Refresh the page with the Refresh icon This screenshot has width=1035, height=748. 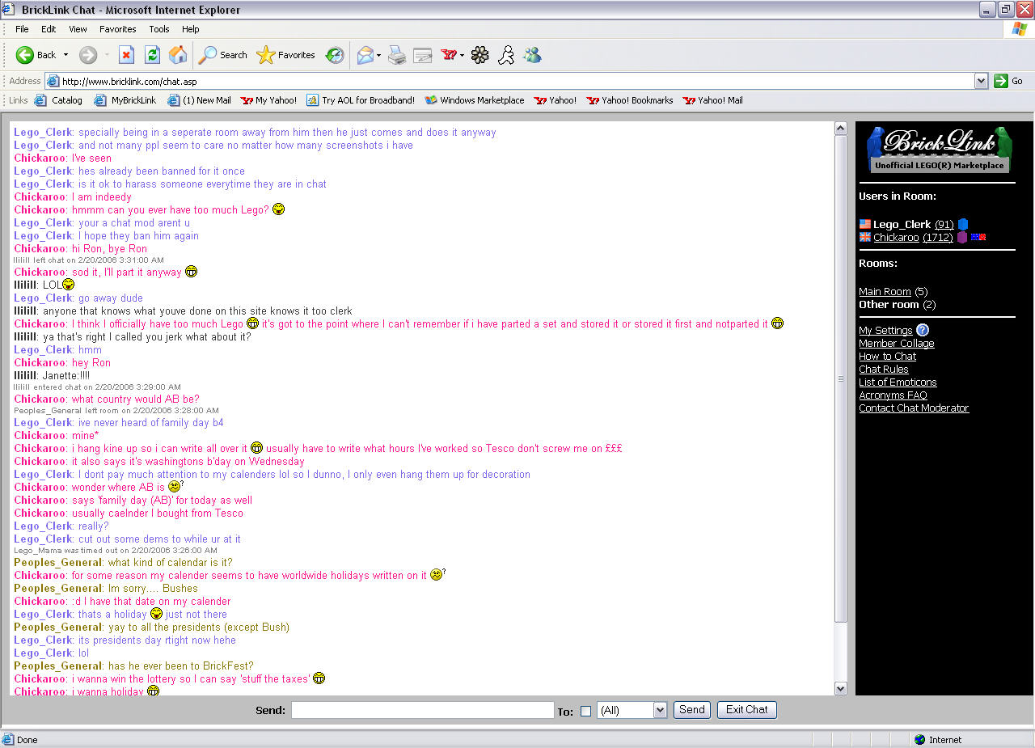coord(152,55)
